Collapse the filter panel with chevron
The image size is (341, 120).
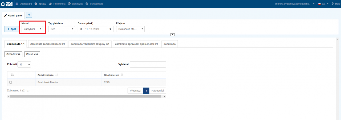click(172, 35)
